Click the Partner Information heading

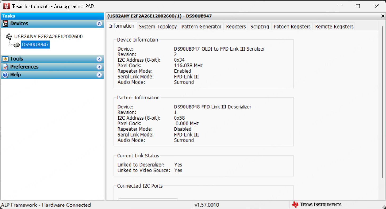pos(138,98)
